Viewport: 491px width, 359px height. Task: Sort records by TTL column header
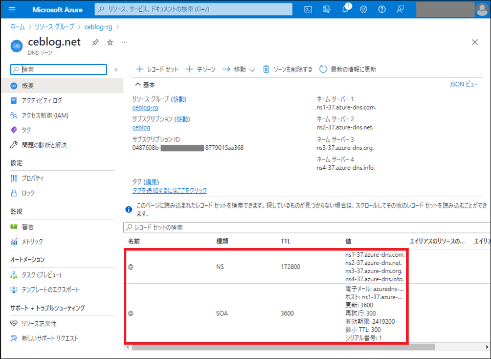tap(285, 241)
